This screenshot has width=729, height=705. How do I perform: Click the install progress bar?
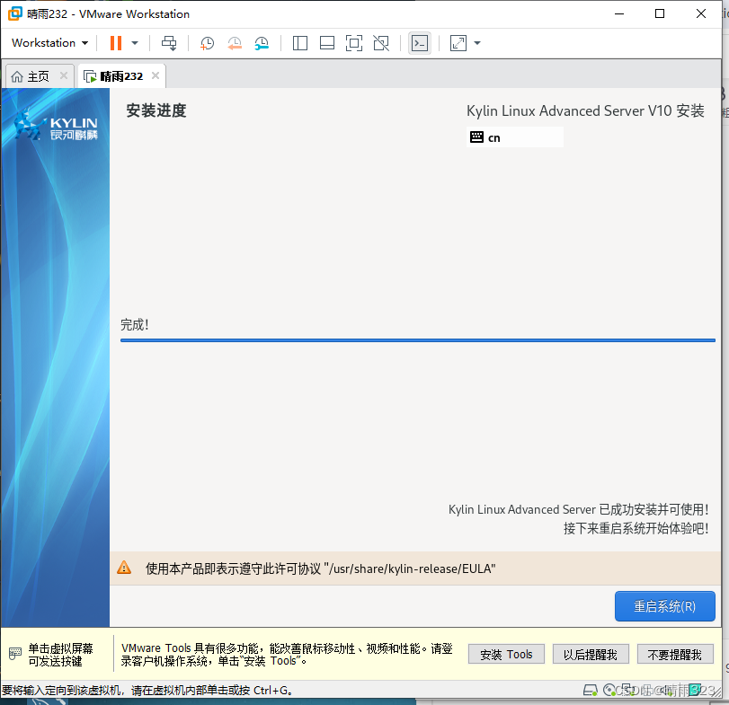[x=417, y=340]
